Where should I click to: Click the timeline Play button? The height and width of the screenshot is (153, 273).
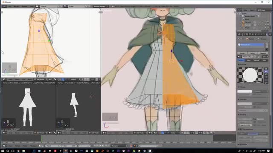point(103,146)
